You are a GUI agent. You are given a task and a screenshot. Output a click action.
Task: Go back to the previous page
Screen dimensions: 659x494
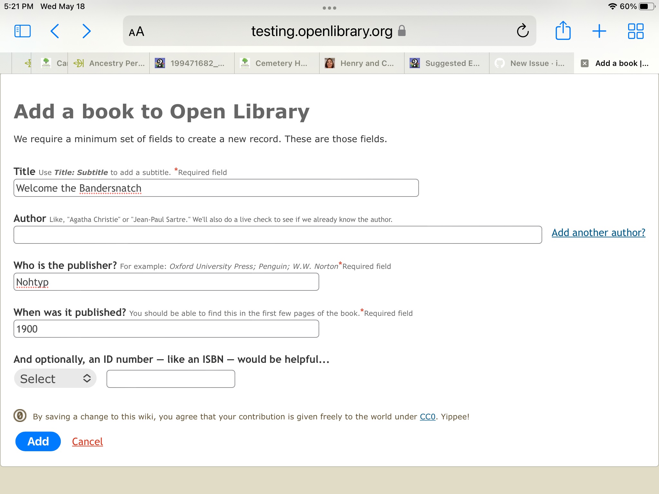[x=55, y=31]
